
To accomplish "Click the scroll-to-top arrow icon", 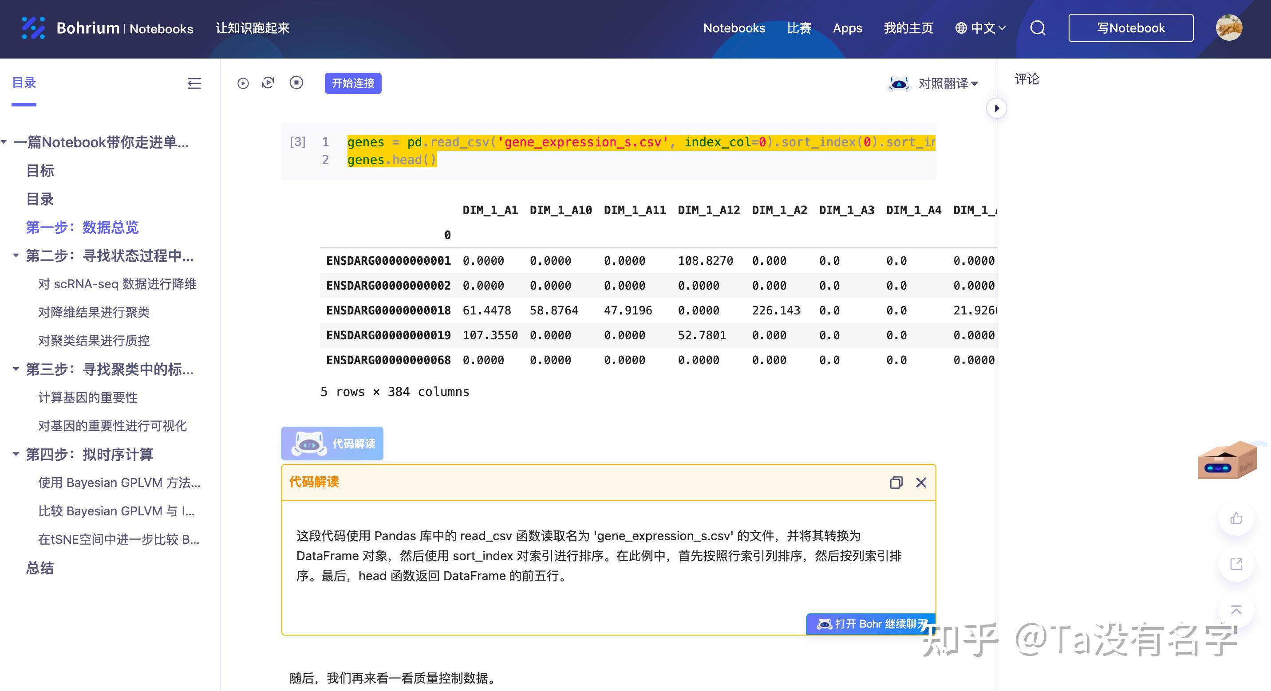I will pos(1236,610).
